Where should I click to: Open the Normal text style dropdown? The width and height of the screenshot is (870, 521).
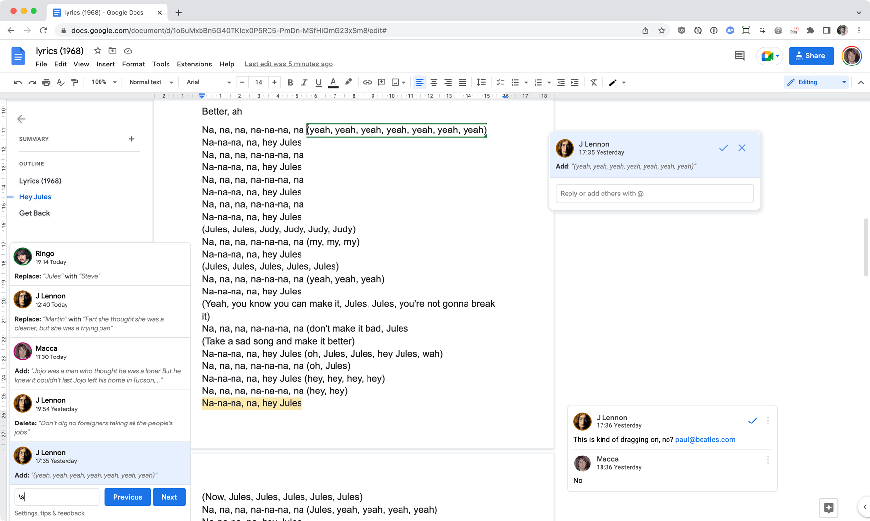(151, 82)
